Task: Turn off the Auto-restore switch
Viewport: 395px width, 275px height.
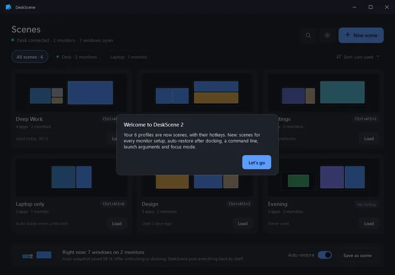Action: [324, 255]
